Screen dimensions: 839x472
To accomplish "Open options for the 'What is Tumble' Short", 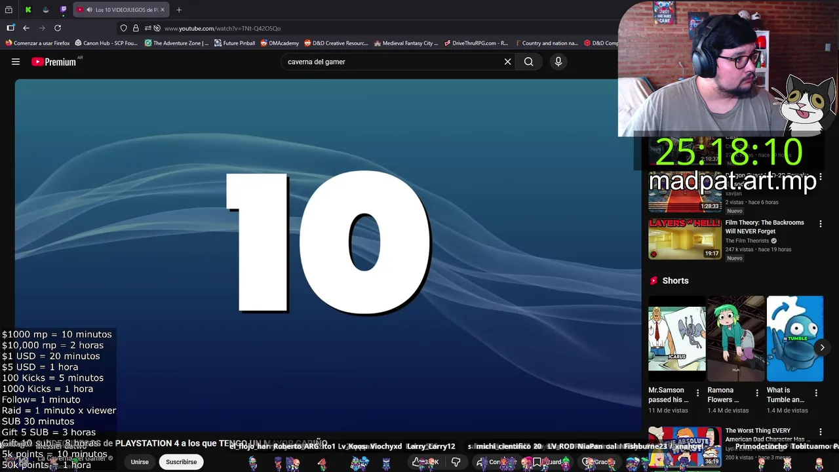I will pyautogui.click(x=816, y=393).
